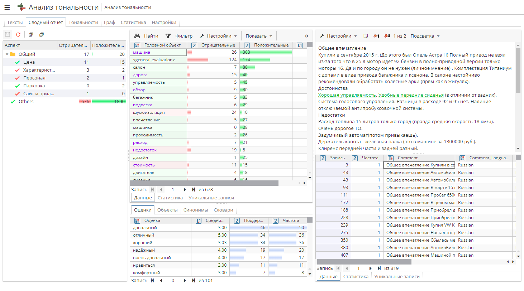Go to last record of 319 comments
Image resolution: width=524 pixels, height=291 pixels.
click(379, 268)
